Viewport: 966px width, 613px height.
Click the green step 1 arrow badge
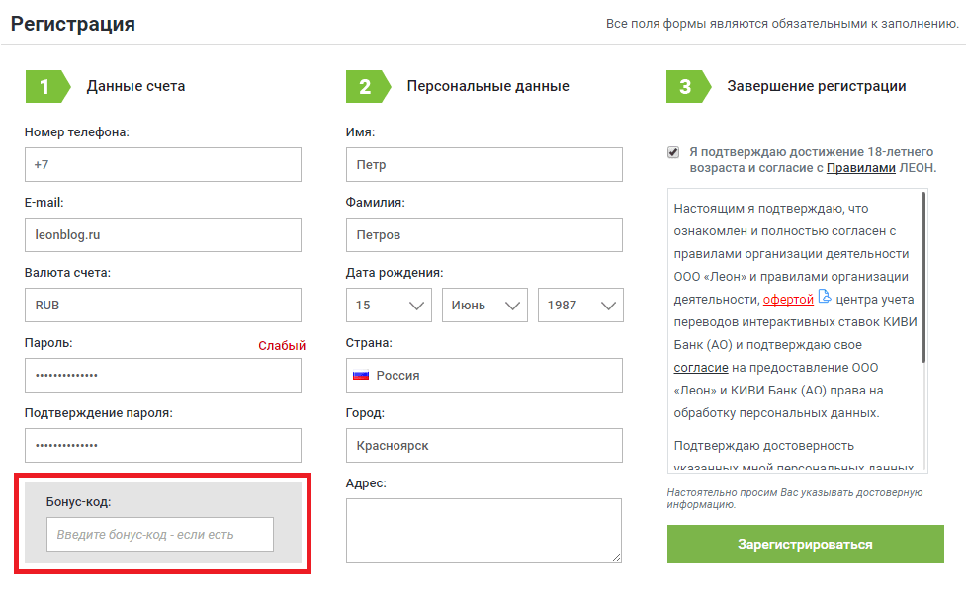tap(48, 86)
